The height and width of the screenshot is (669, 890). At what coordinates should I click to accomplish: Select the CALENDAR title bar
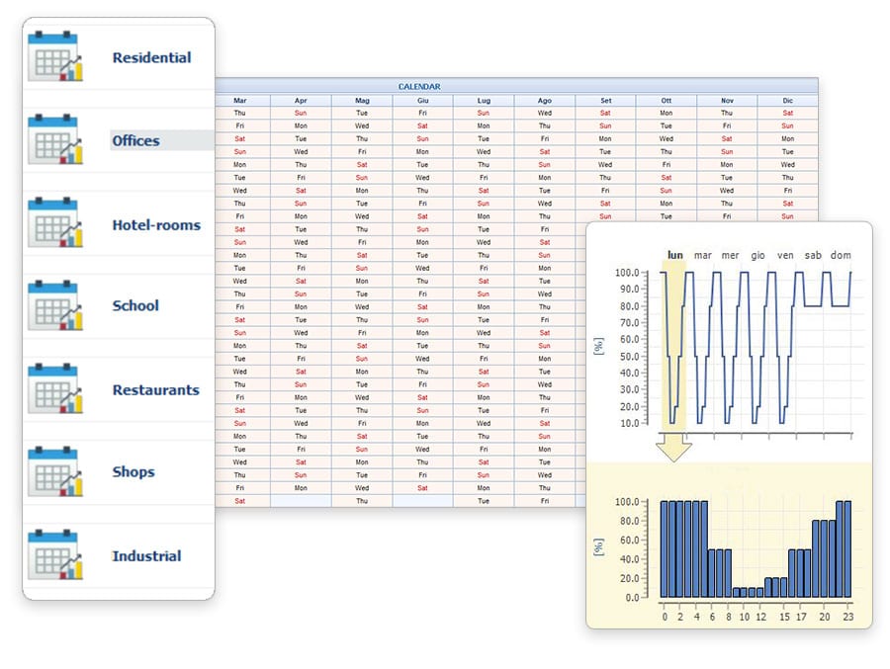point(419,87)
